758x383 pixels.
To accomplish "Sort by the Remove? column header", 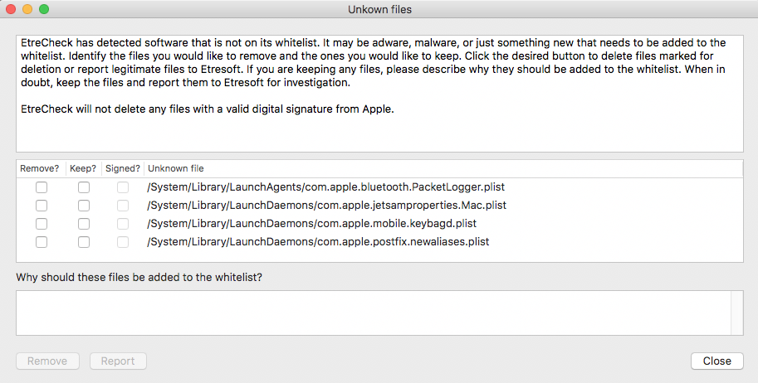I will coord(40,168).
